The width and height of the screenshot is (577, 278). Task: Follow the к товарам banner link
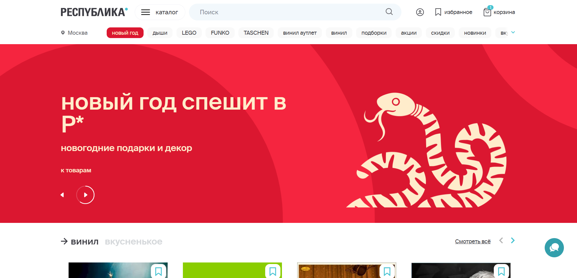pos(76,170)
